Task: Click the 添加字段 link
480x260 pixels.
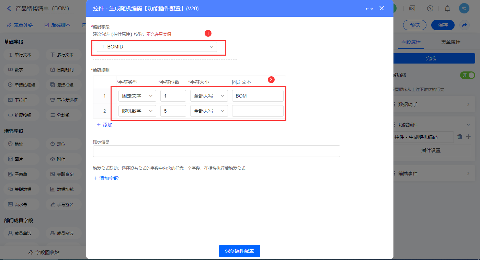Action: 106,178
